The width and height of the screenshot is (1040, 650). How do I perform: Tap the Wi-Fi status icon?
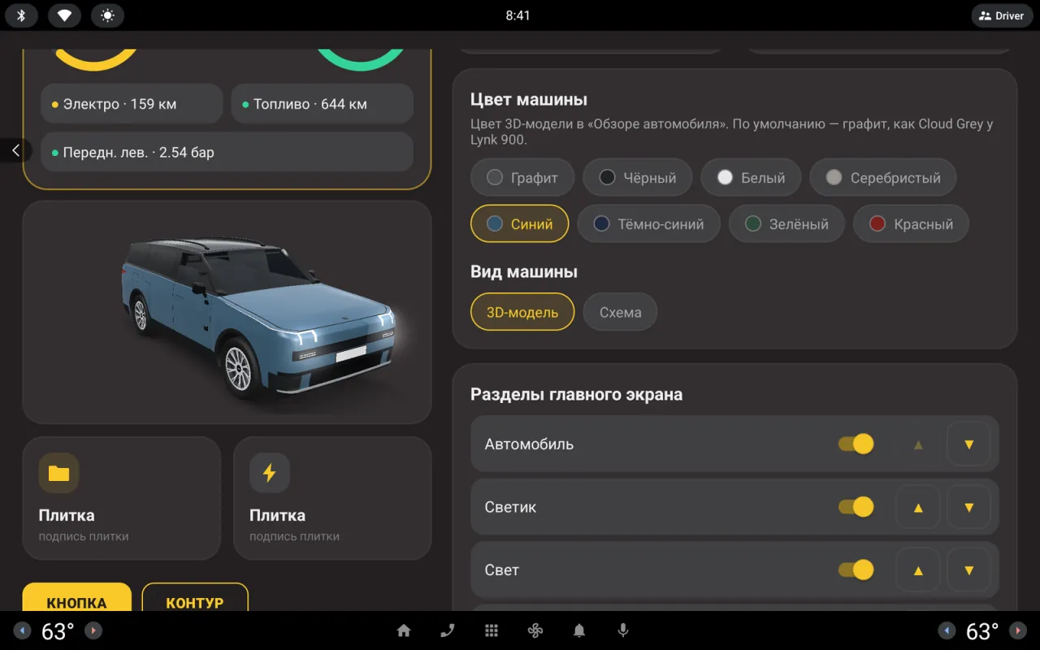pyautogui.click(x=64, y=15)
